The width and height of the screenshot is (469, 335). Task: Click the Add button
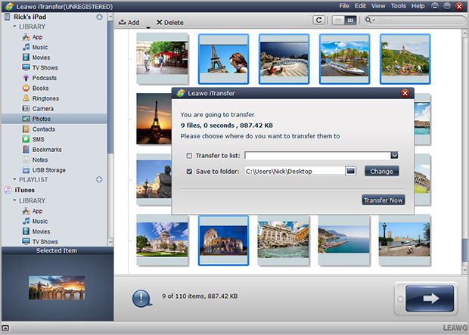pos(129,23)
